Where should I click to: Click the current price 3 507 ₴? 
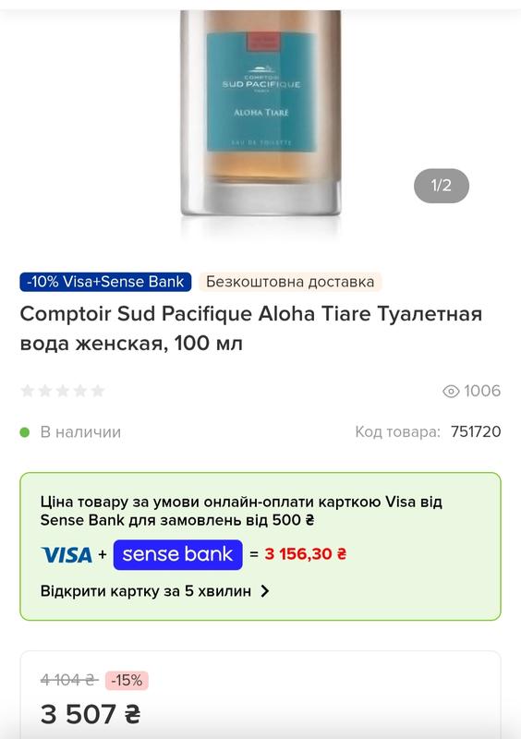point(91,714)
